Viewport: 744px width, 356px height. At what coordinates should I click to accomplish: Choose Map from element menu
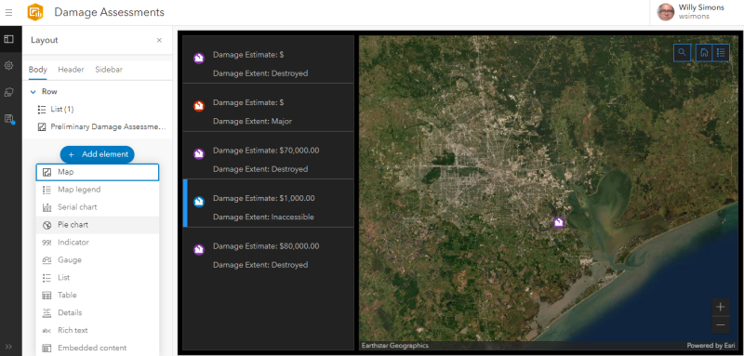(98, 172)
